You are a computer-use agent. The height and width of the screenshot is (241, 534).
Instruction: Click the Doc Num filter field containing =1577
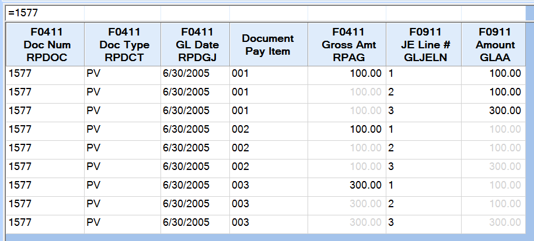[45, 12]
